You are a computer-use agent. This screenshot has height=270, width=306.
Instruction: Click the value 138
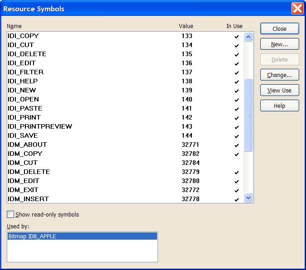pyautogui.click(x=187, y=81)
